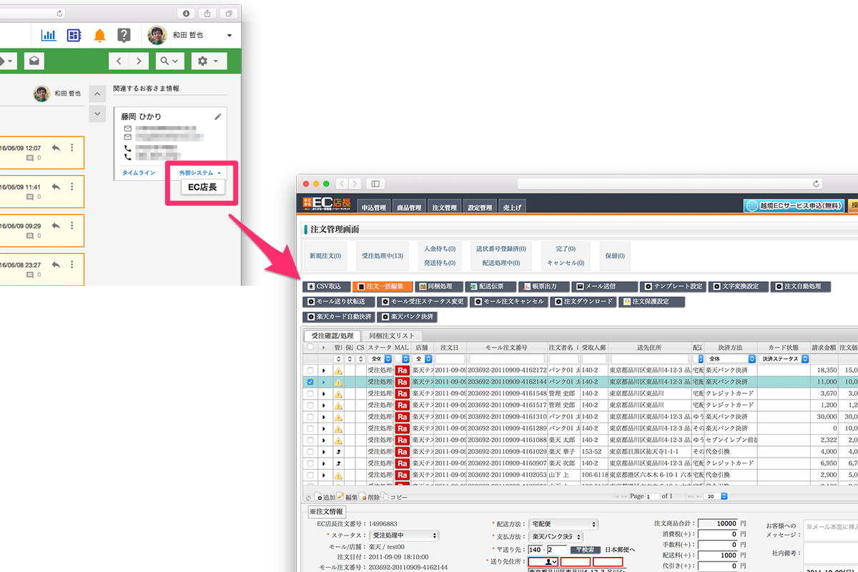The height and width of the screenshot is (572, 858).
Task: Open the ステータス dropdown showing 受注処理中
Action: coord(403,536)
